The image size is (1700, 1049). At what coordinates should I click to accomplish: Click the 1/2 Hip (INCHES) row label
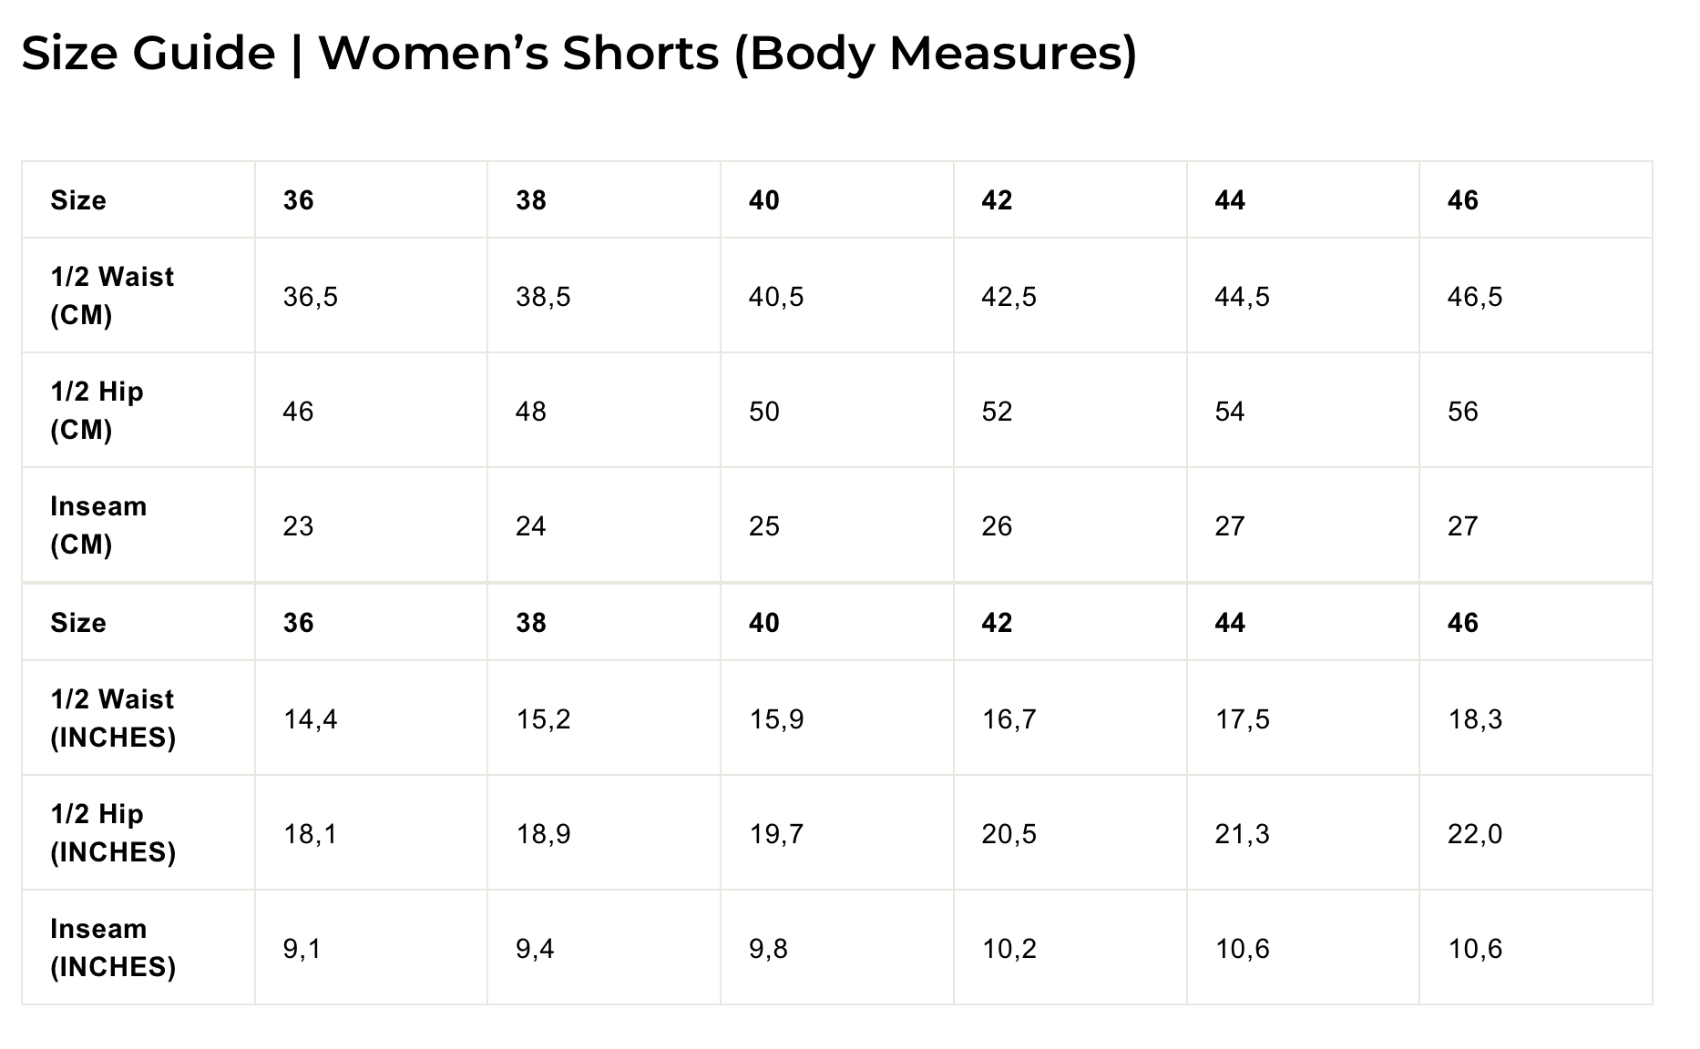point(113,833)
